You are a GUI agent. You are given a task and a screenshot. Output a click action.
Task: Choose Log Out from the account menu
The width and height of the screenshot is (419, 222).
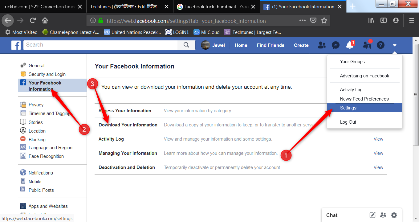tap(348, 122)
